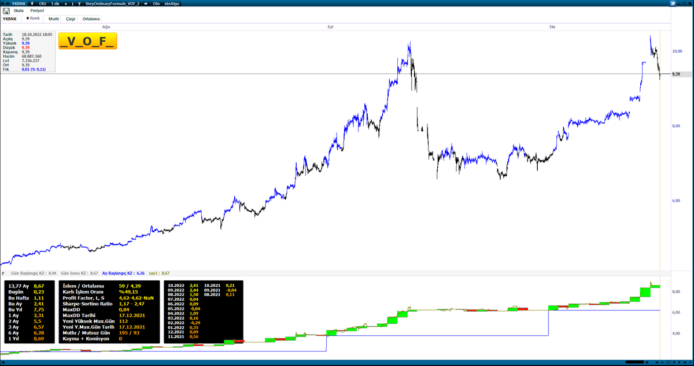Image resolution: width=694 pixels, height=366 pixels.
Task: Open the VeryOrdinaryFormule_VOF_2 formula selector
Action: pos(112,3)
